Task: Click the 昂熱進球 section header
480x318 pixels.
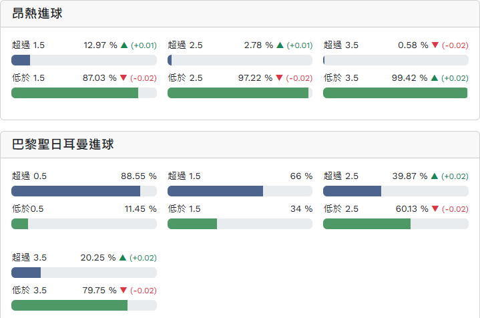Action: (37, 13)
